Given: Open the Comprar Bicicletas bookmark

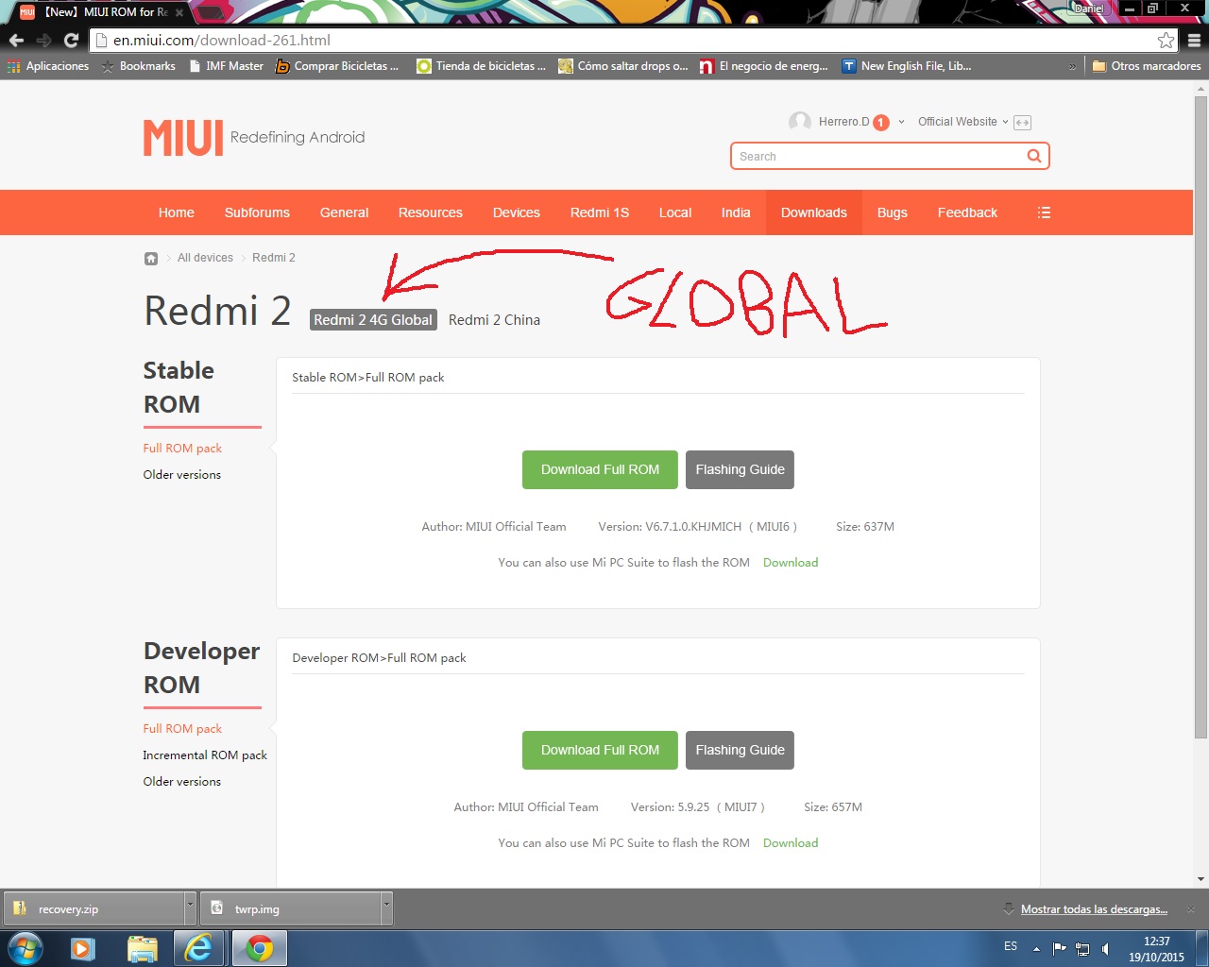Looking at the screenshot, I should (337, 66).
